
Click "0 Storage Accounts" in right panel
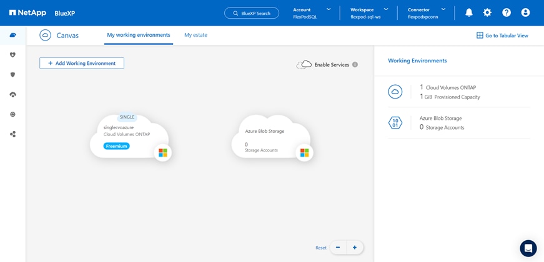click(x=442, y=127)
